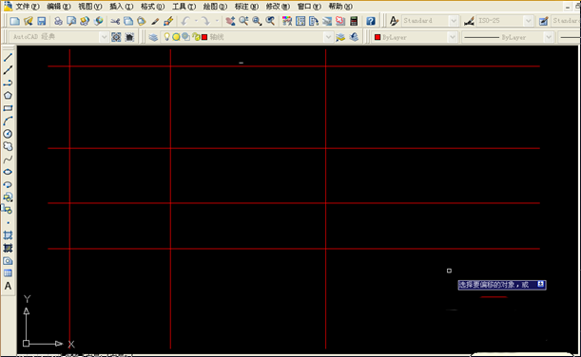The image size is (581, 357).
Task: Expand the Standard text style dropdown
Action: (x=454, y=21)
